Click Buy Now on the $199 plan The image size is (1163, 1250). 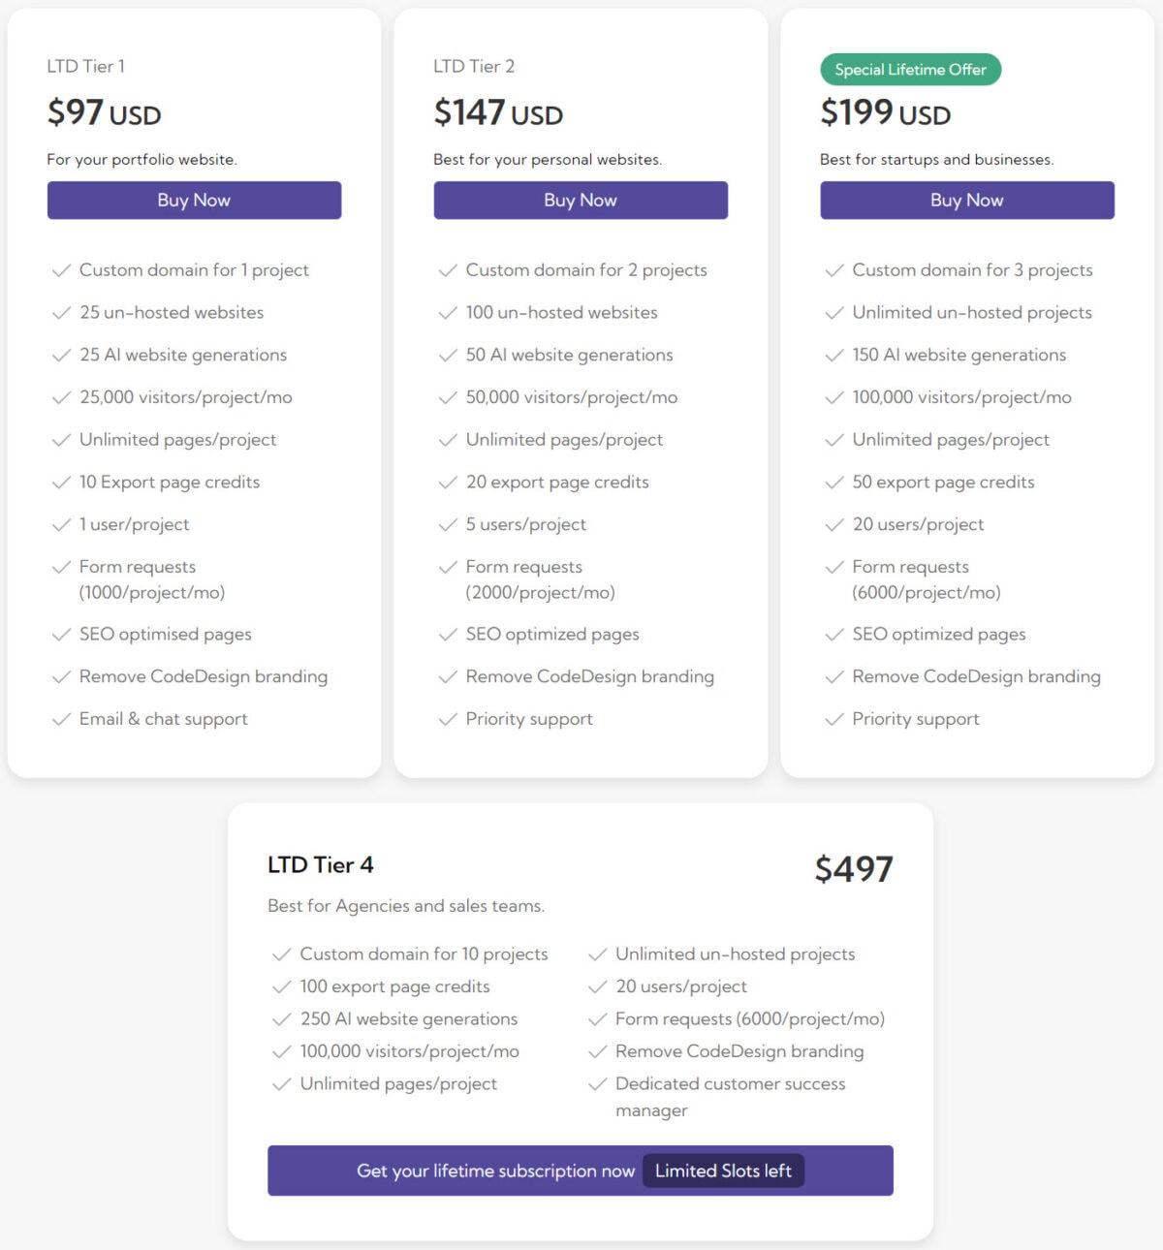[x=966, y=200]
